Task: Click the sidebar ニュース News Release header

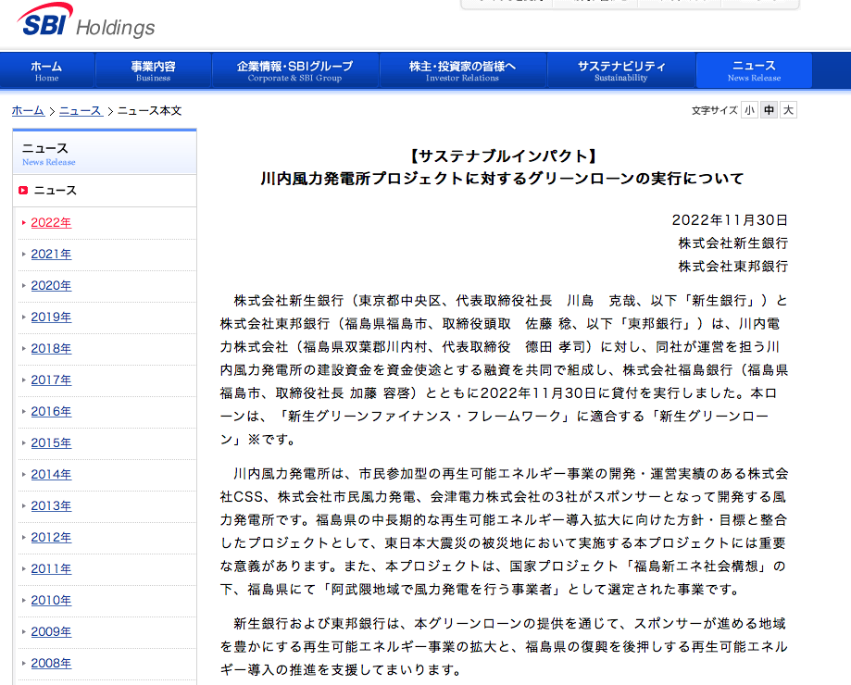Action: point(105,153)
